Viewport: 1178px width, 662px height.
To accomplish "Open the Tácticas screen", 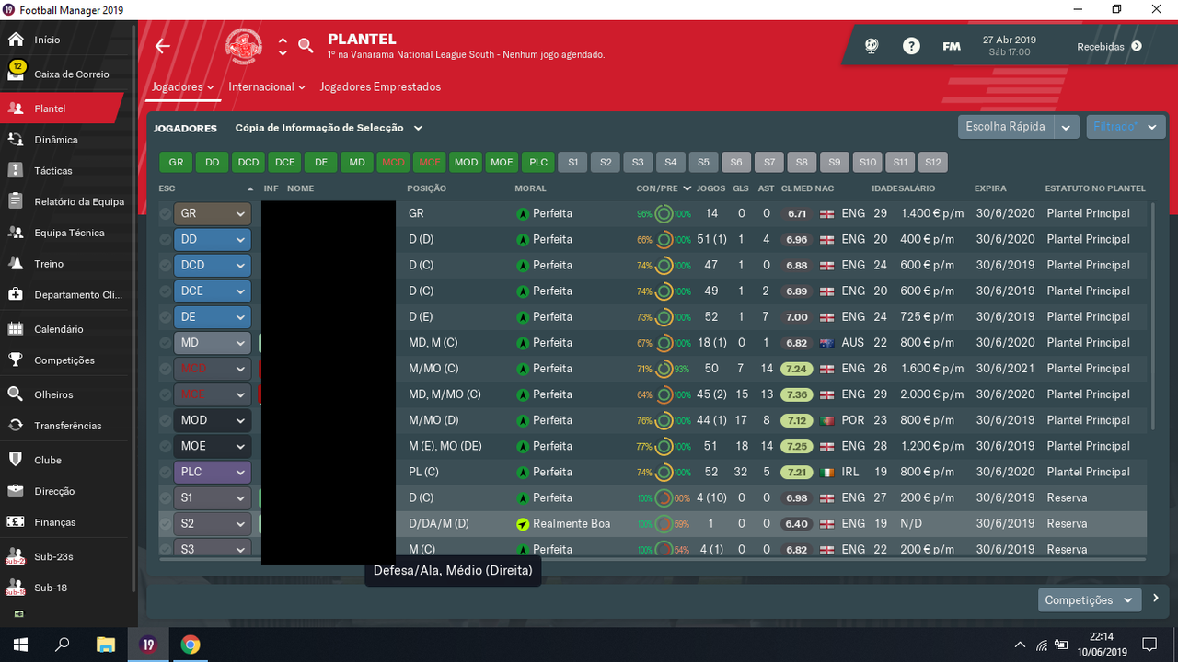I will click(52, 171).
